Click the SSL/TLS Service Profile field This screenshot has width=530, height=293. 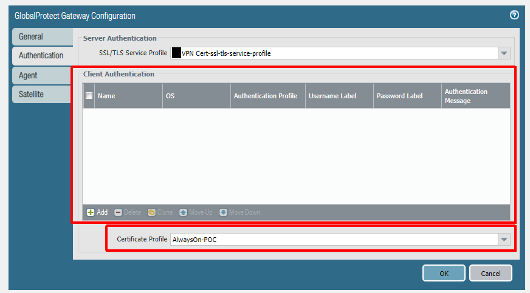point(334,53)
